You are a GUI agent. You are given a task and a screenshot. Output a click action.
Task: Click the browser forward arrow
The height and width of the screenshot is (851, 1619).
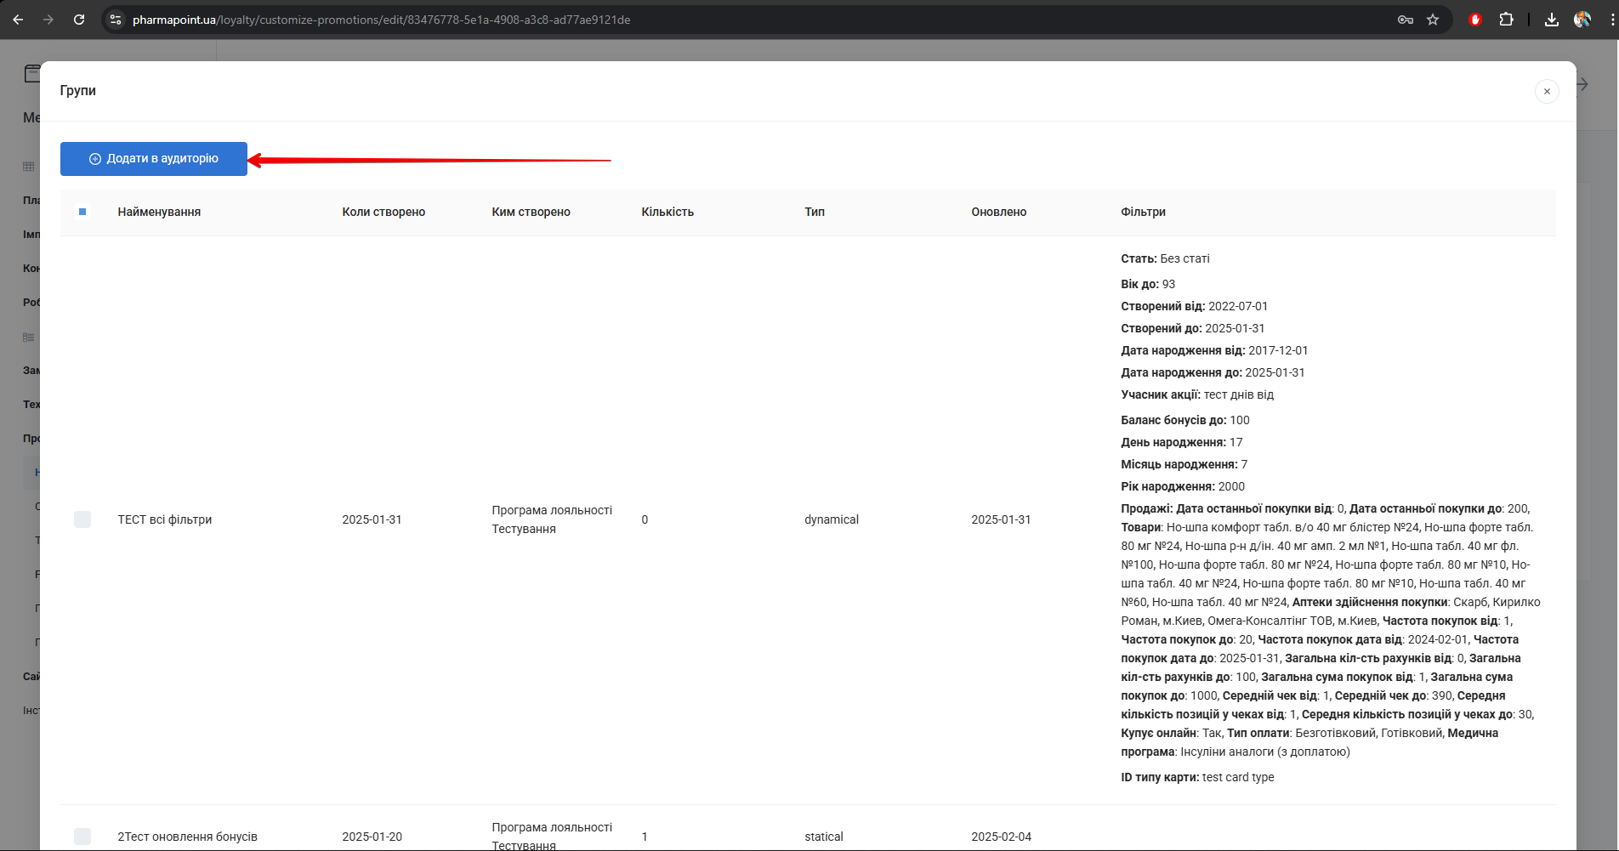pos(48,20)
